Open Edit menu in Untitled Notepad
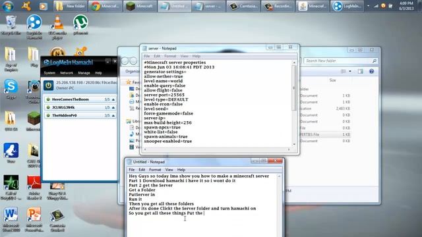The image size is (422, 237). 142,170
